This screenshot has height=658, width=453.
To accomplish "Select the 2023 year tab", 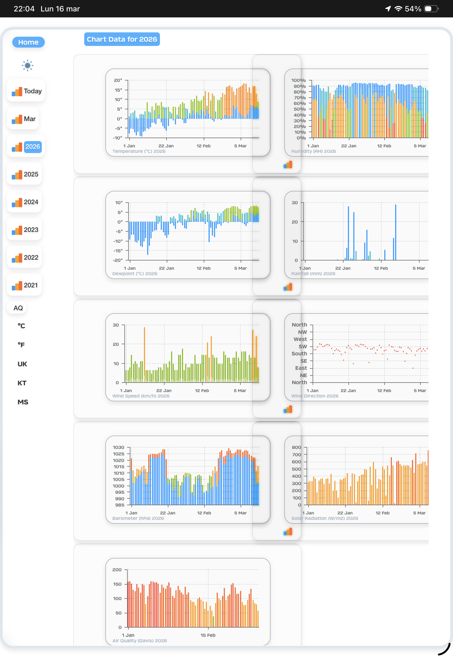I will 25,229.
